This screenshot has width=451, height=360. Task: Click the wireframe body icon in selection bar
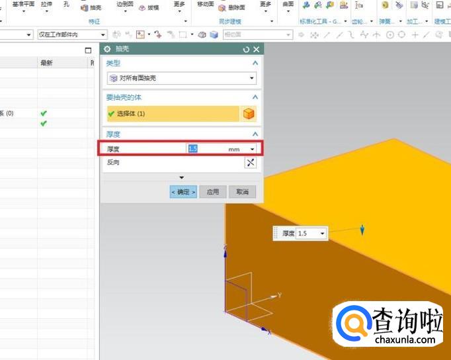(x=202, y=34)
